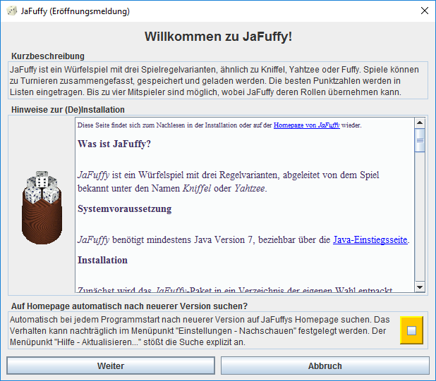436x381 pixels.
Task: Enable the automatic version check checkbox
Action: click(x=411, y=330)
